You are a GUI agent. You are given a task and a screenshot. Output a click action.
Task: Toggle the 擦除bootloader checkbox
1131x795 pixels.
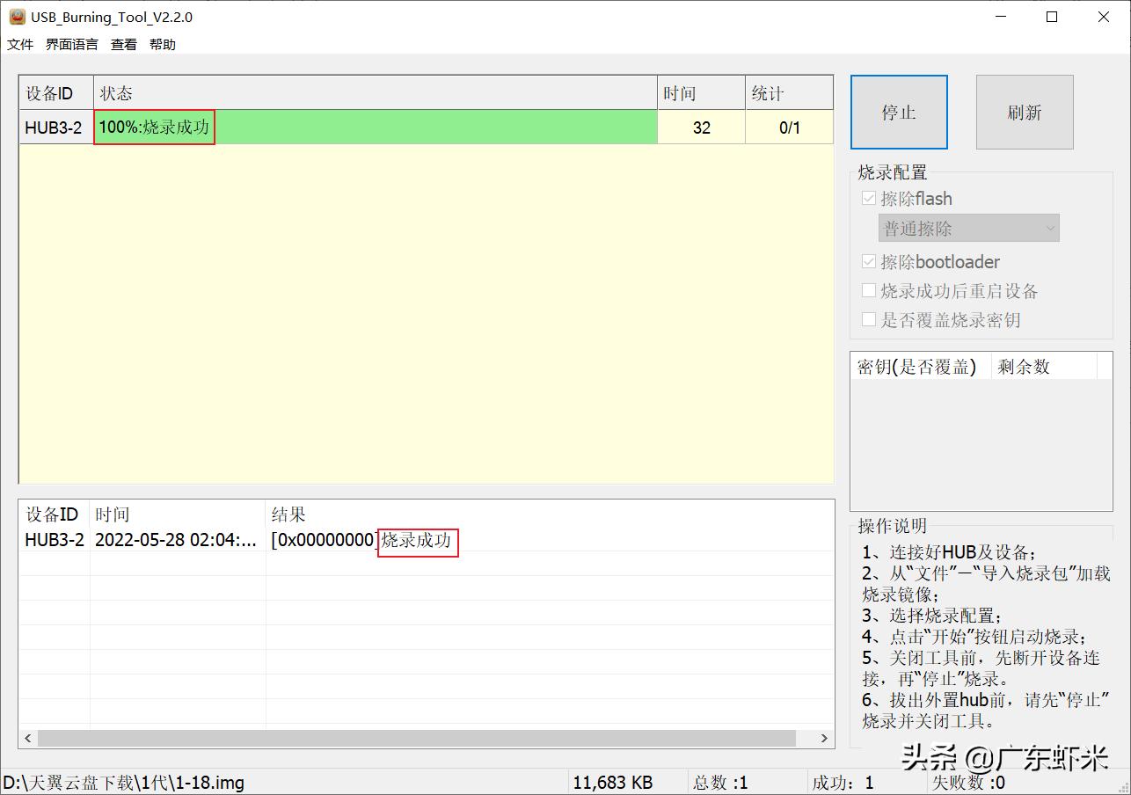(x=869, y=261)
